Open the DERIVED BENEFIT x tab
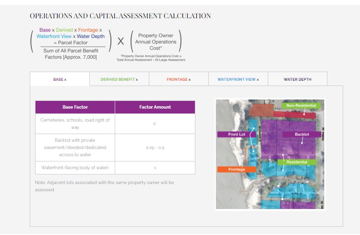This screenshot has height=235, width=360. pyautogui.click(x=119, y=79)
